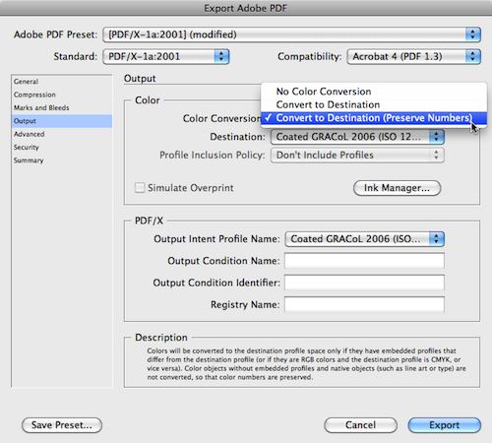Select the Summary panel in sidebar
This screenshot has height=443, width=492.
click(62, 160)
